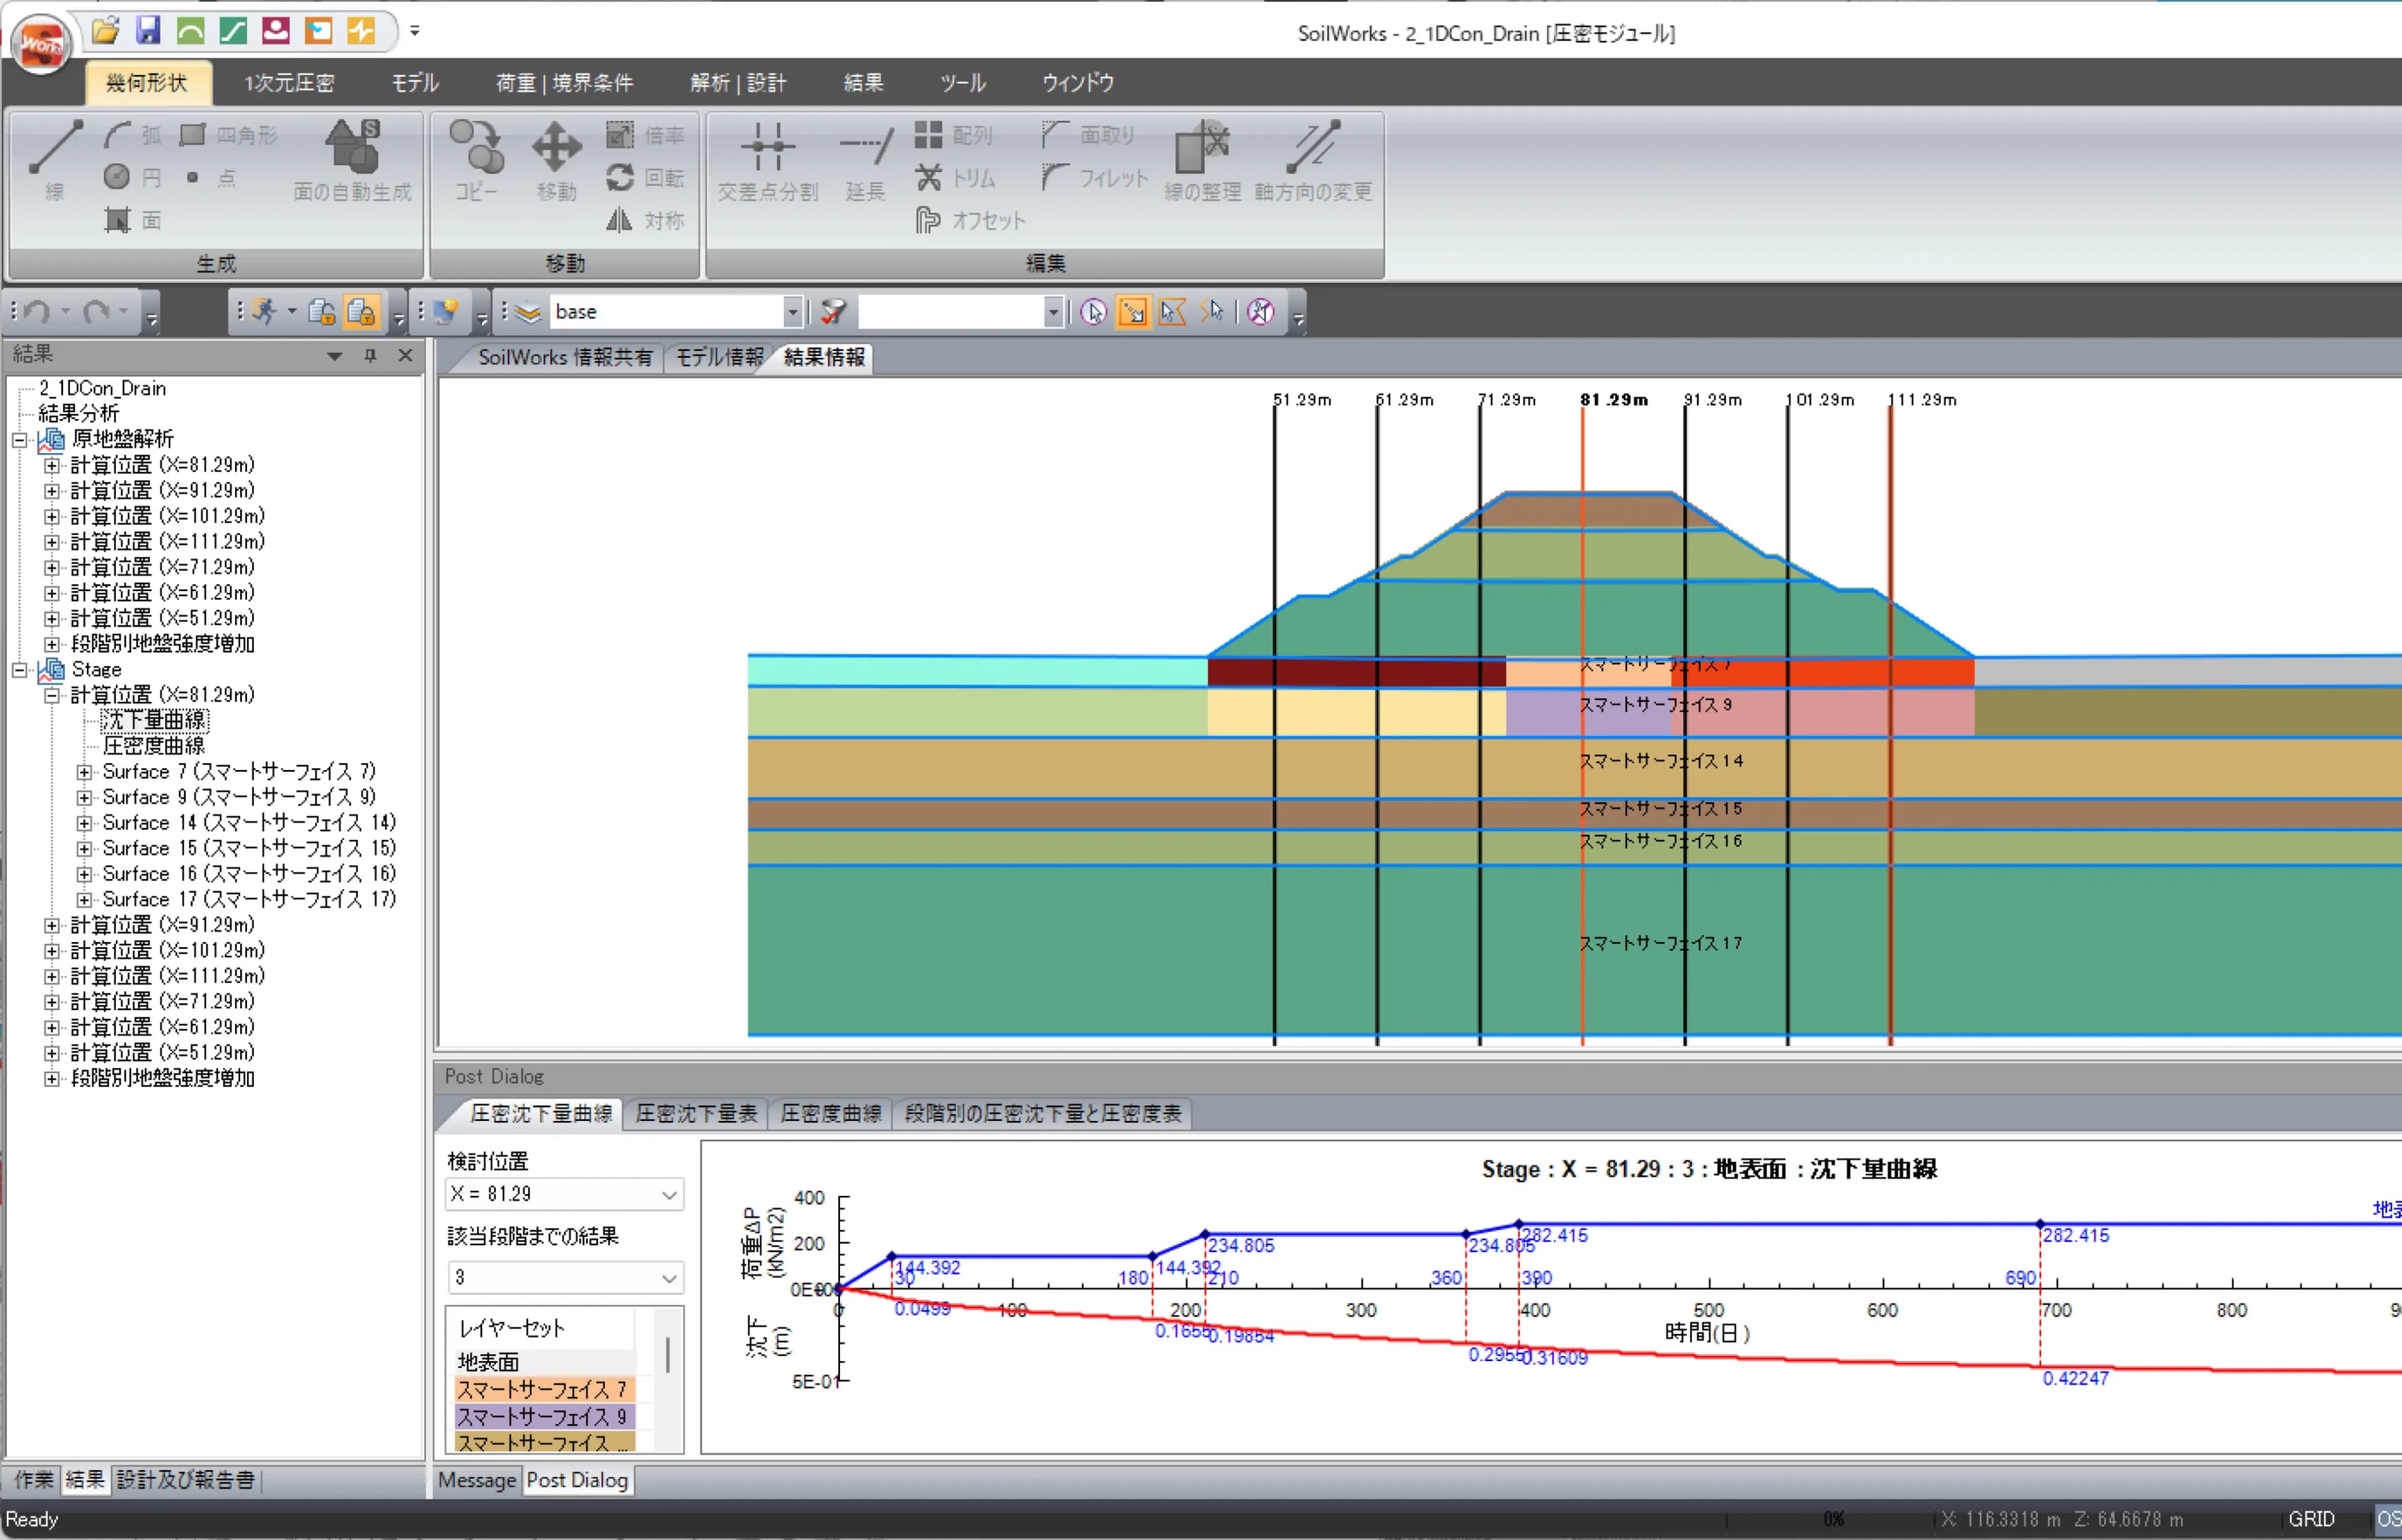Expand Surface 14 (スマートサーフェイス 14) node
Image resolution: width=2402 pixels, height=1540 pixels.
tap(85, 823)
